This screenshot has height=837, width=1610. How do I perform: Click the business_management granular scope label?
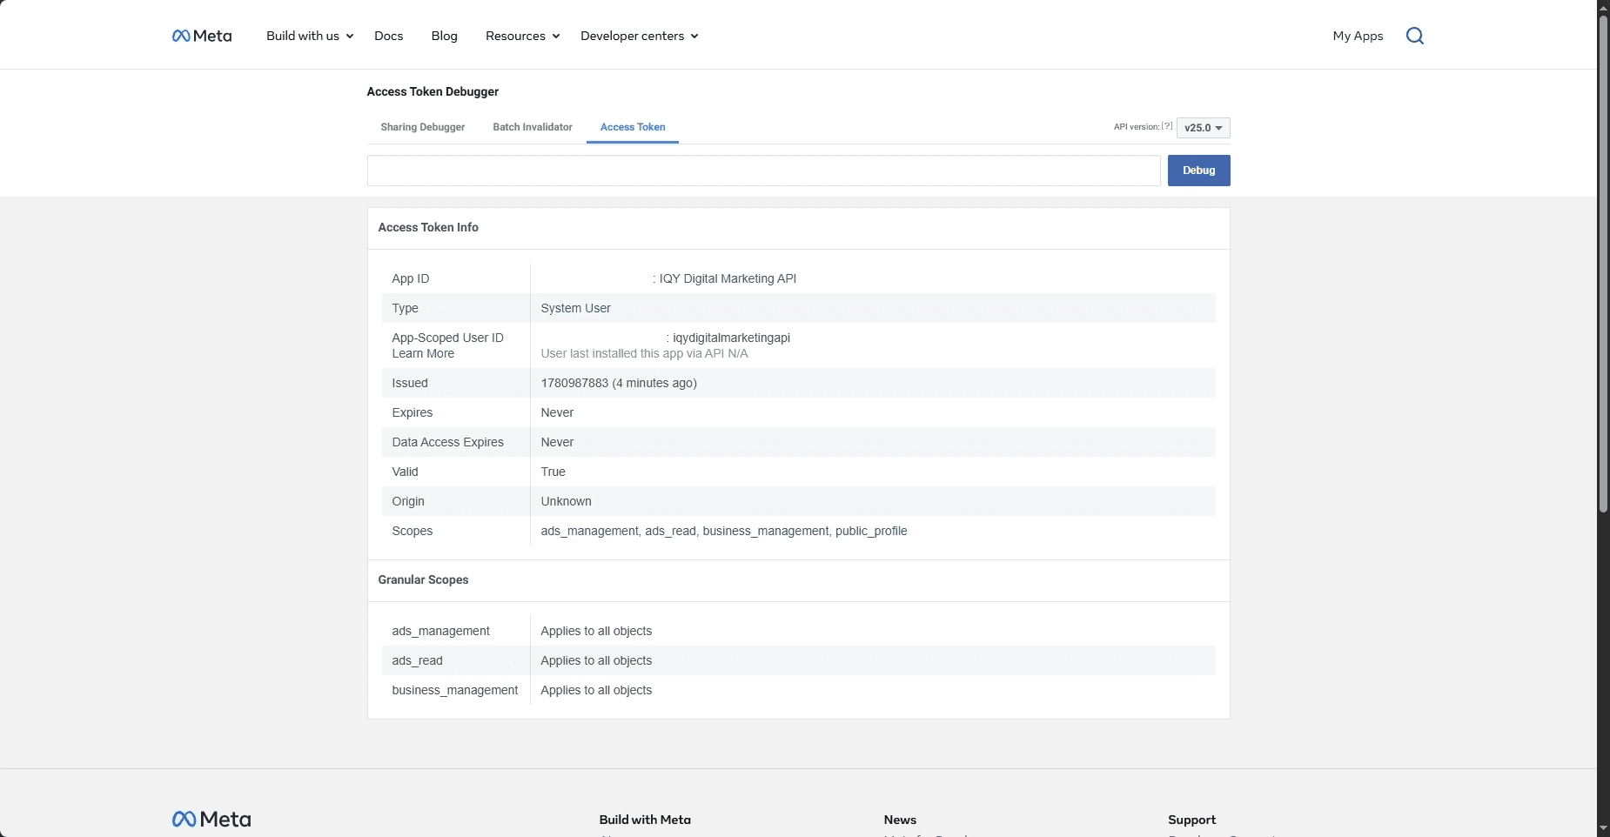[454, 690]
